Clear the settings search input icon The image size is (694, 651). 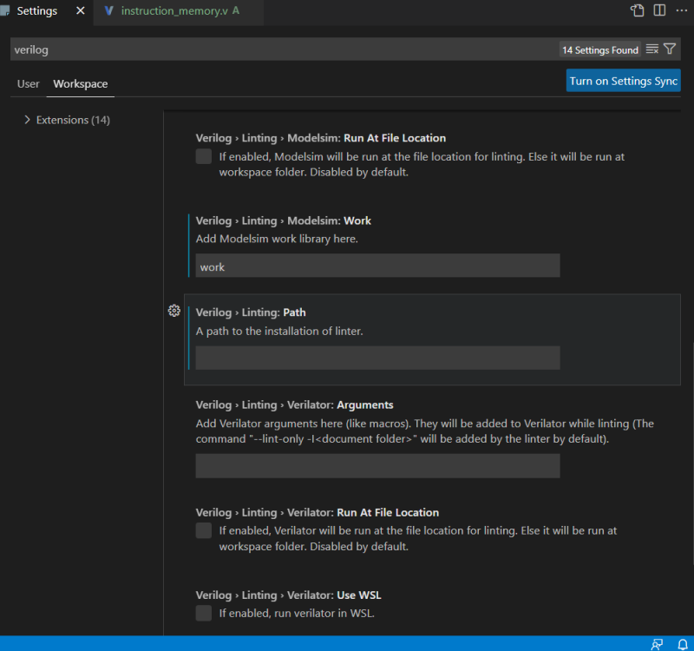pos(652,49)
